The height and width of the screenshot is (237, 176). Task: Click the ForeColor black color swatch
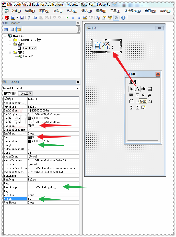pos(29,141)
